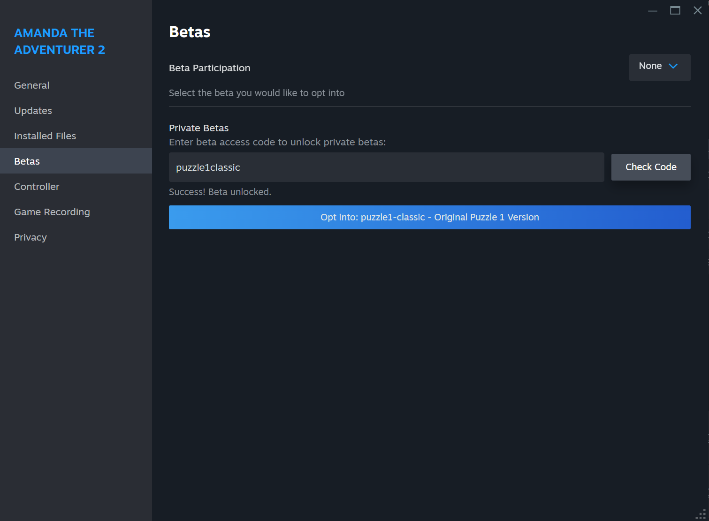Click the 'Success! Beta unlocked.' message
This screenshot has height=521, width=709.
coord(220,192)
